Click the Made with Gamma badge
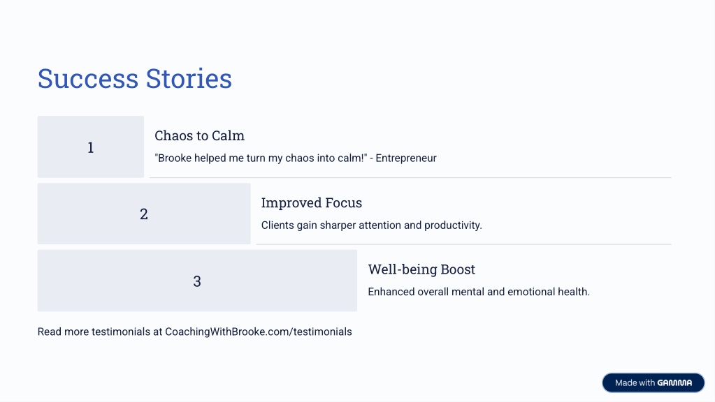 tap(653, 383)
